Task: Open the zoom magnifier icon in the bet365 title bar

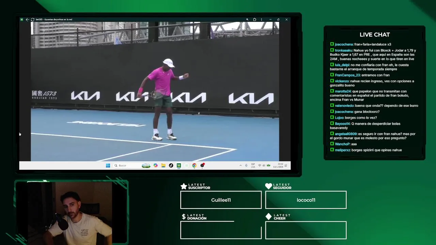Action: 247,19
